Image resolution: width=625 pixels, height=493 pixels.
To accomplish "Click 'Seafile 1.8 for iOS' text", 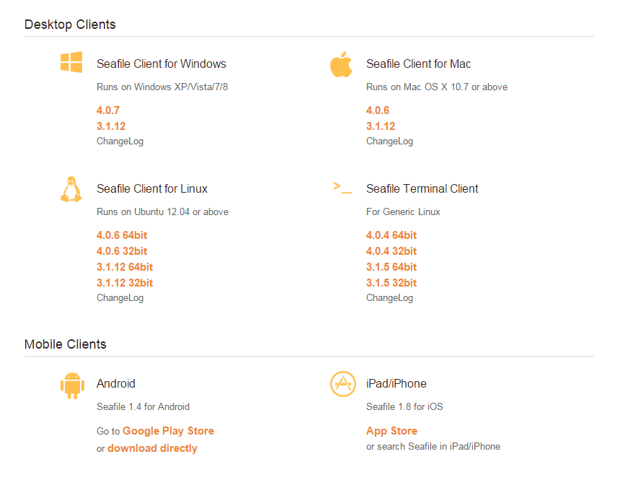I will 404,407.
